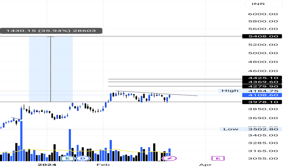The image size is (285, 168).
Task: Click the Low price label 3502.80
Action: (x=262, y=129)
